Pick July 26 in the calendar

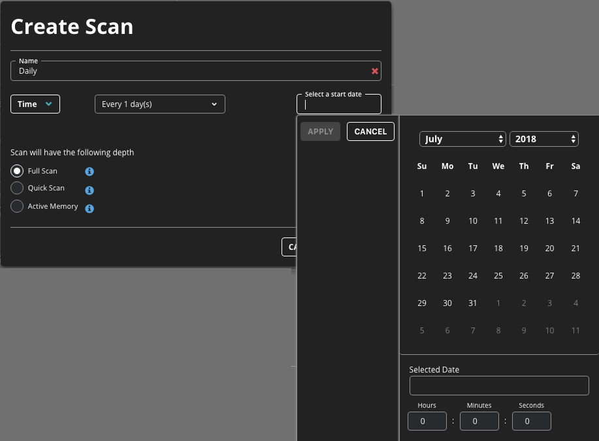[x=524, y=276]
